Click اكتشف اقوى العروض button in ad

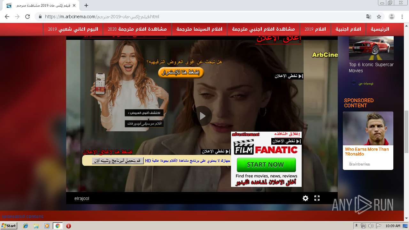click(x=144, y=113)
